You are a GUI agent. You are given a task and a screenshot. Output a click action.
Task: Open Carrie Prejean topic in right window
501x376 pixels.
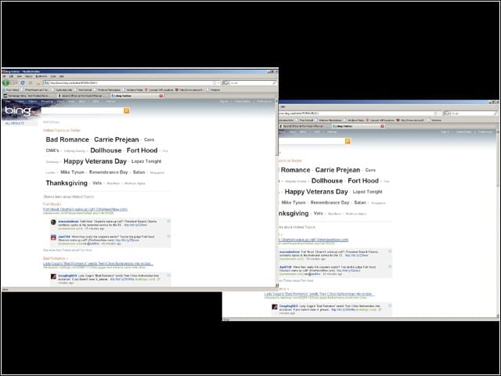337,170
